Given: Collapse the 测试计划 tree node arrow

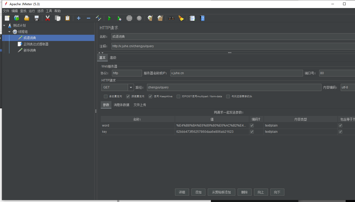Looking at the screenshot, I should (4, 25).
